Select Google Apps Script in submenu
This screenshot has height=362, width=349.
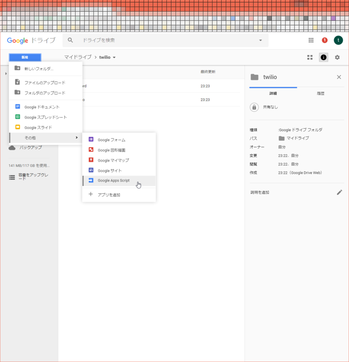(x=119, y=181)
